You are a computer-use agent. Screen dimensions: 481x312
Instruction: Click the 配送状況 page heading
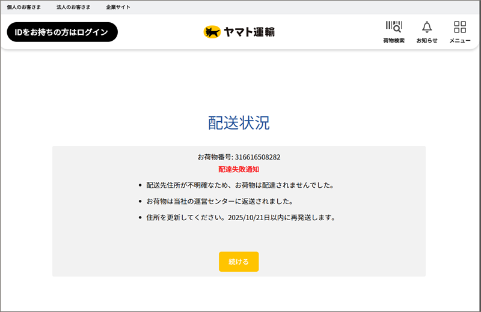click(x=239, y=122)
